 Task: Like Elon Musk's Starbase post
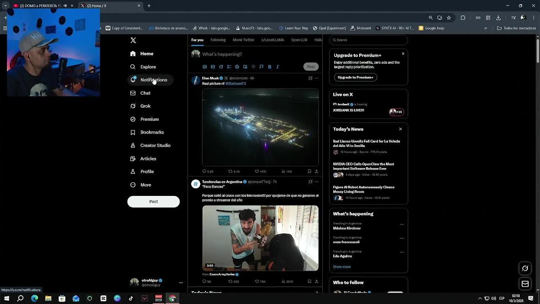click(257, 171)
